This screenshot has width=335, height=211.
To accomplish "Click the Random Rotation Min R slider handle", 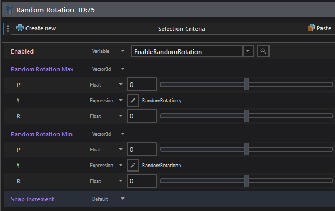I will 247,181.
